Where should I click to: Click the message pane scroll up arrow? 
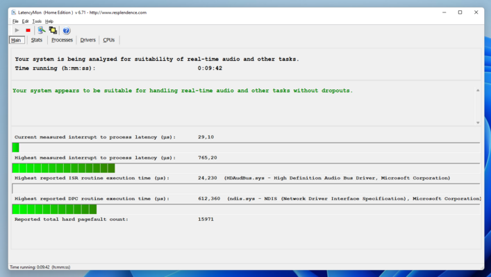[x=478, y=91]
